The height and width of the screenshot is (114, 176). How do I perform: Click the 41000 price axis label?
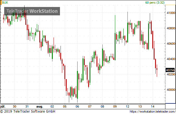pyautogui.click(x=171, y=13)
